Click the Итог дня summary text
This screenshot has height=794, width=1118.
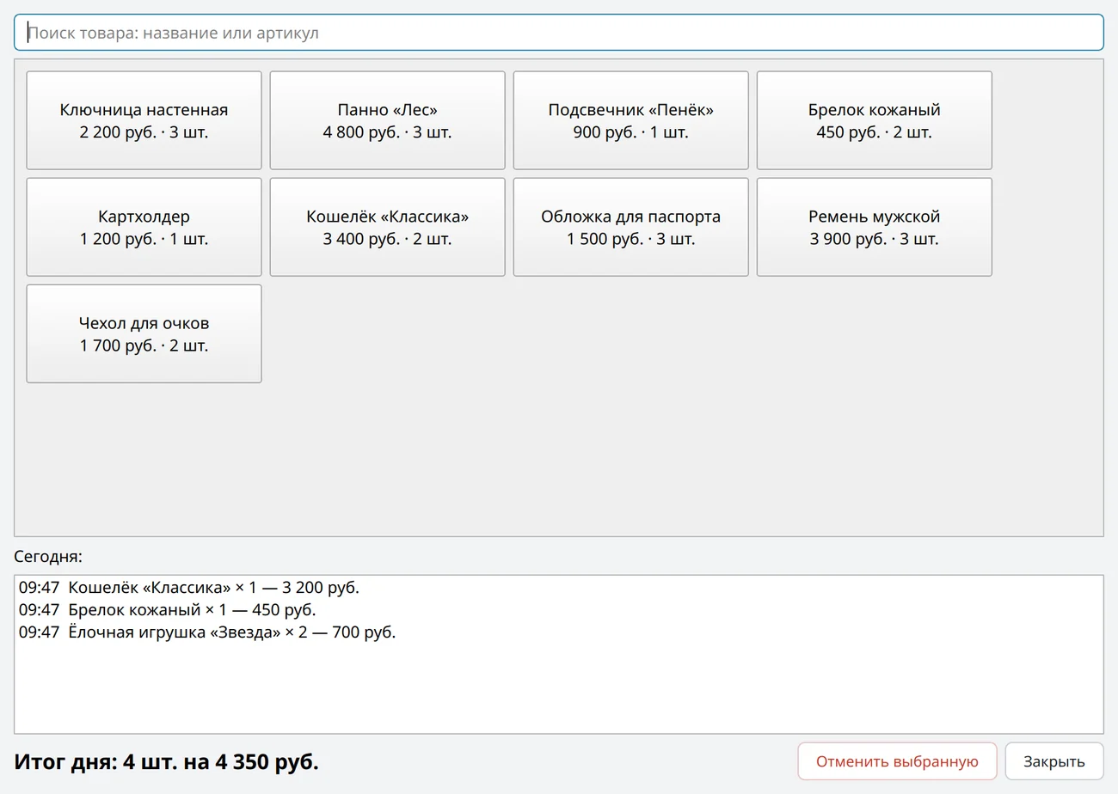[166, 761]
